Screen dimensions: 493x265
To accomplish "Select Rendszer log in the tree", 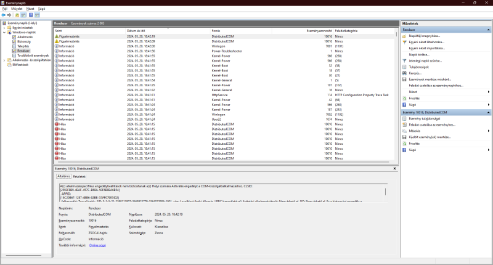I will click(23, 51).
